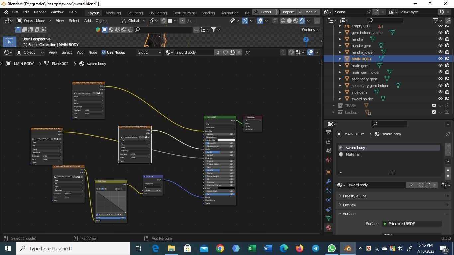Toggle X-ray display in viewport
This screenshot has width=454, height=255.
tap(275, 21)
